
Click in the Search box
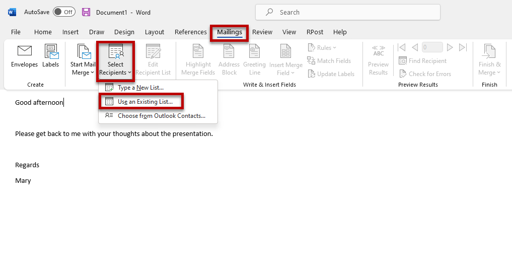click(347, 12)
